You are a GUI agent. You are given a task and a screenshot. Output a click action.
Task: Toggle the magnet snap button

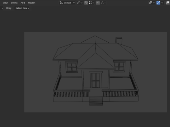[x=86, y=3]
